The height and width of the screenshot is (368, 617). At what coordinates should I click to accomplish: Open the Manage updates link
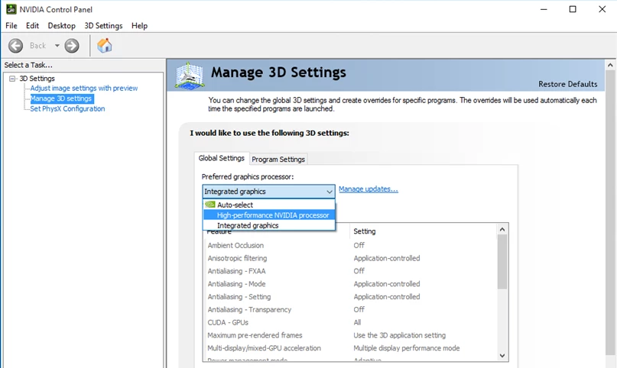tap(369, 189)
